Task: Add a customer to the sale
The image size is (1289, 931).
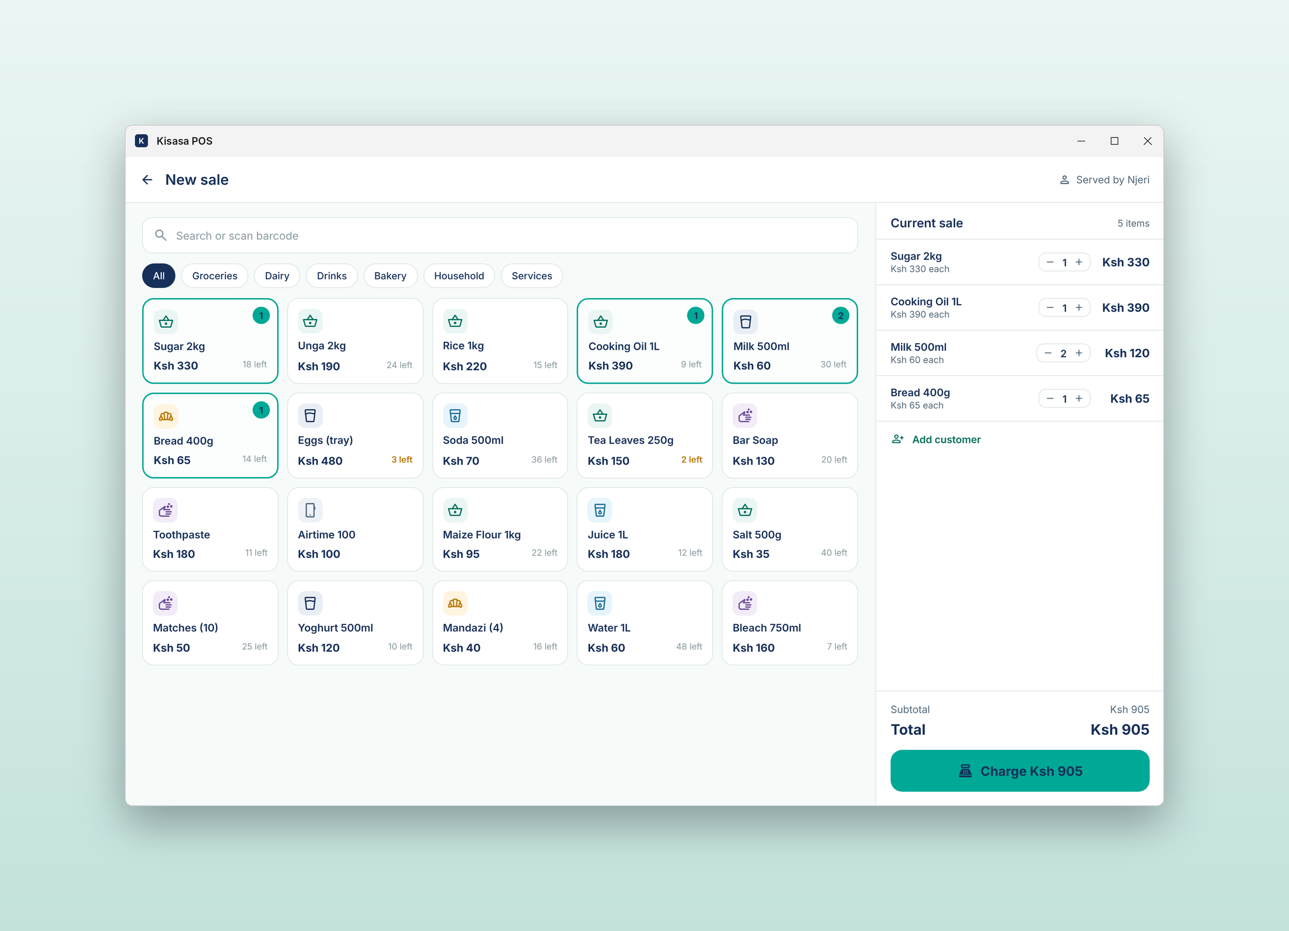Action: tap(936, 439)
